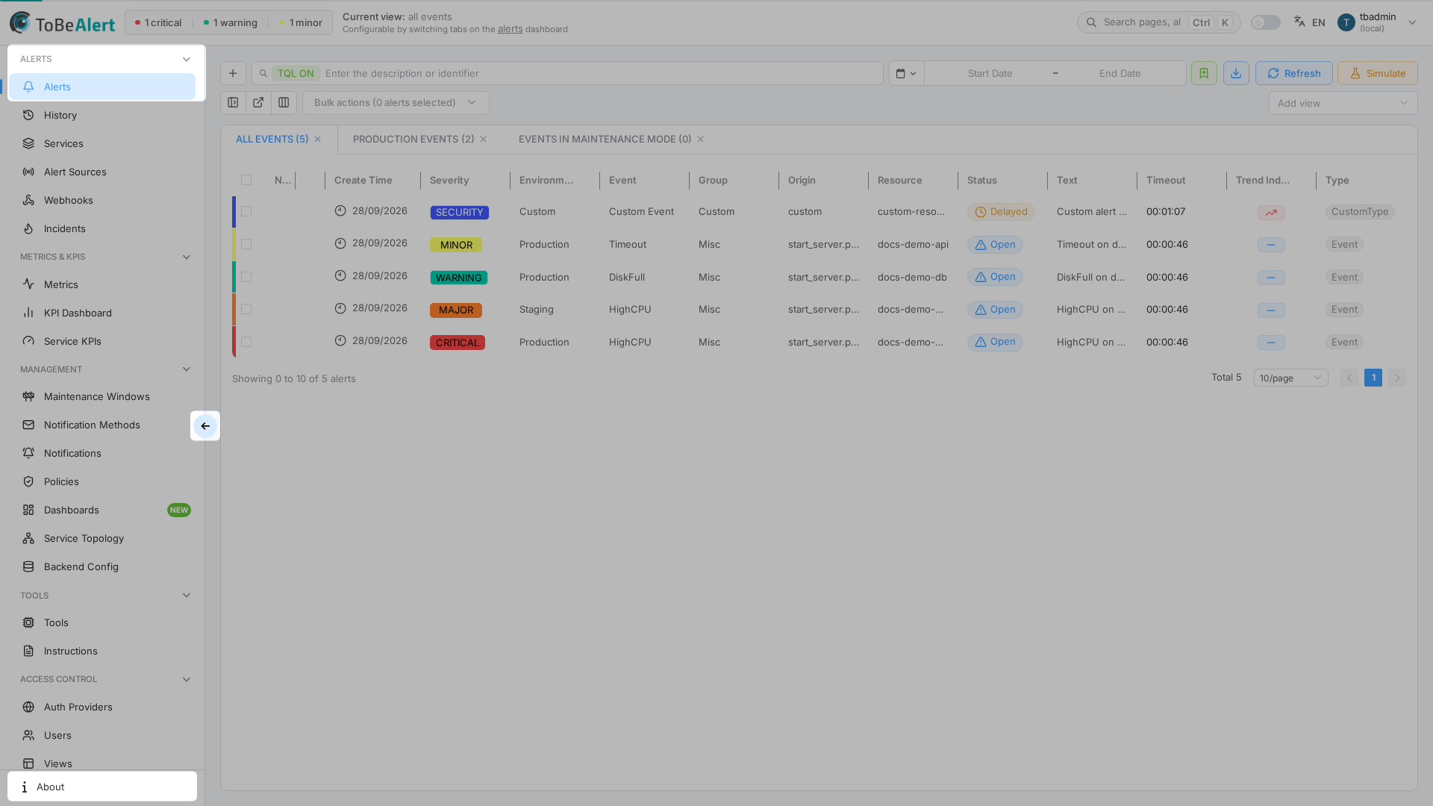1433x806 pixels.
Task: Select the ALL EVENTS tab
Action: 272,140
